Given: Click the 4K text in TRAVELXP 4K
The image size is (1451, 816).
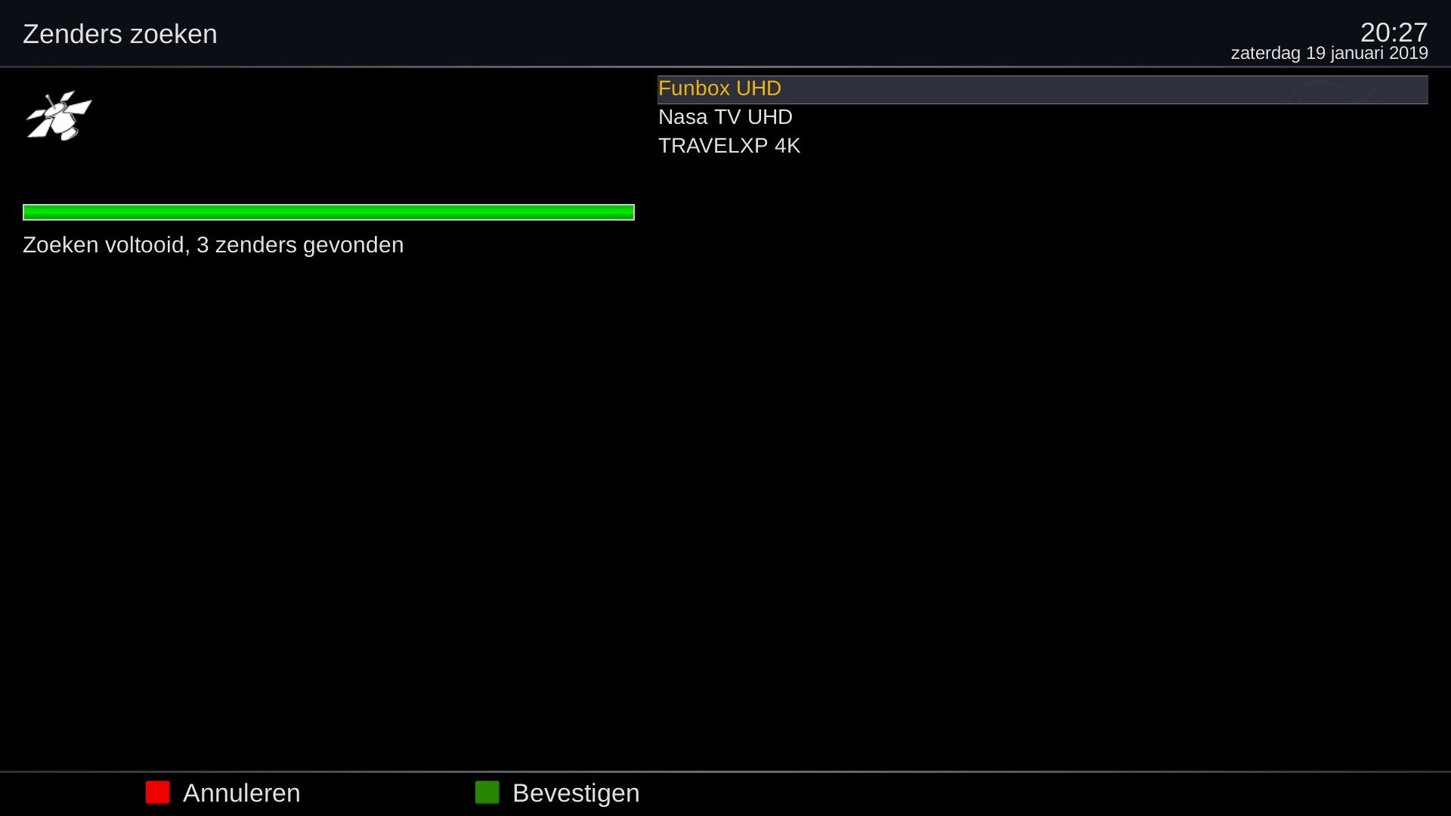Looking at the screenshot, I should 787,146.
